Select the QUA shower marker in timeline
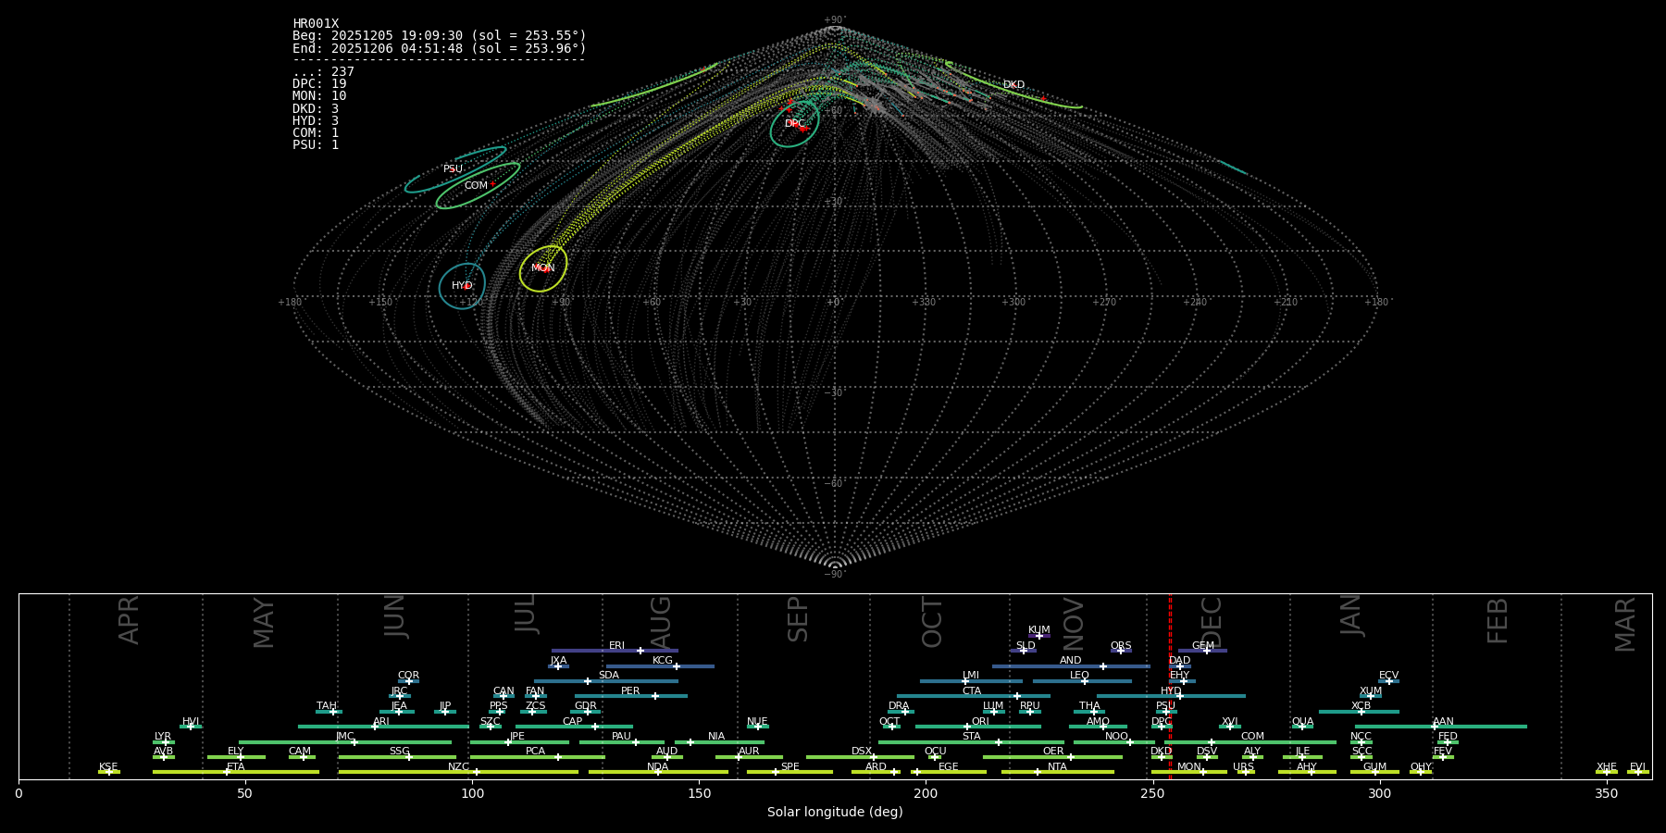Viewport: 1666px width, 833px height. tap(1302, 727)
